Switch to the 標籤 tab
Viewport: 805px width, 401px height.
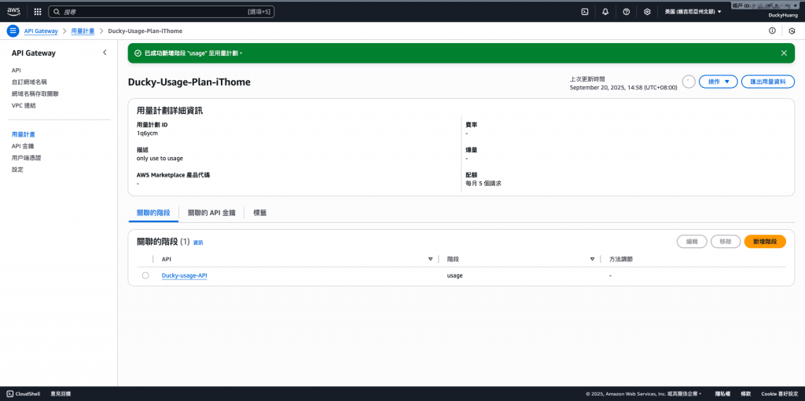pos(259,213)
